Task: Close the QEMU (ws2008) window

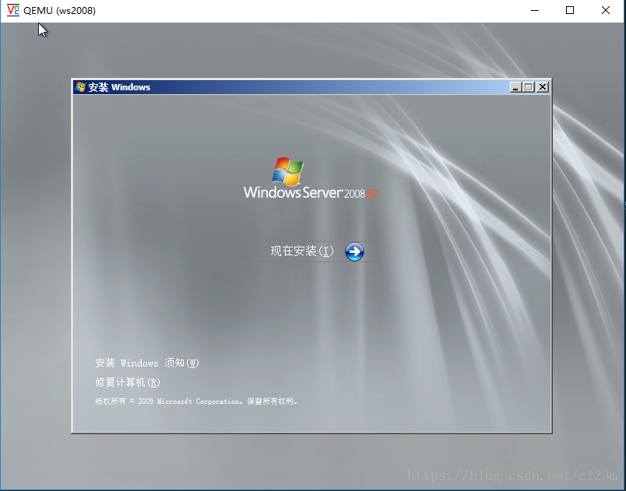Action: [606, 10]
